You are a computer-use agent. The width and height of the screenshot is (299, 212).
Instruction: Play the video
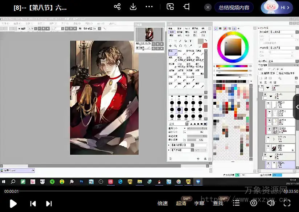[x=13, y=203]
